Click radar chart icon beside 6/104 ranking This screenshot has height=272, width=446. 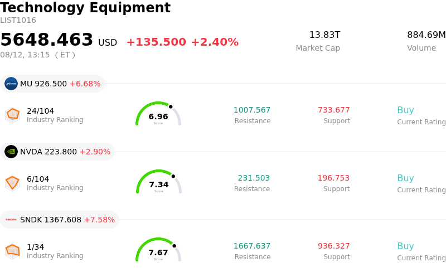pyautogui.click(x=12, y=183)
